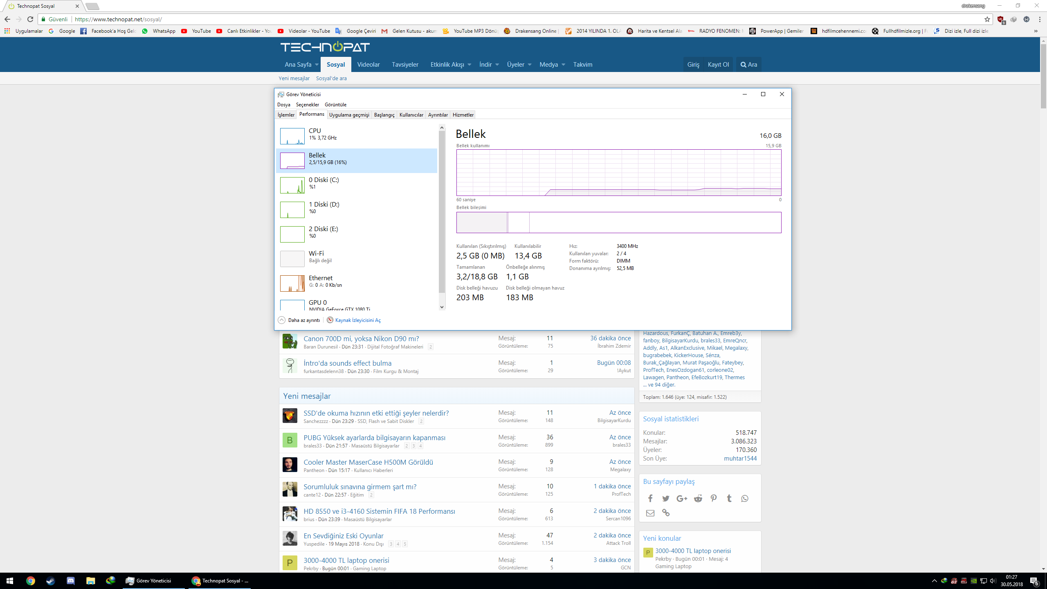1047x589 pixels.
Task: Share page by email envelope icon
Action: (x=650, y=513)
